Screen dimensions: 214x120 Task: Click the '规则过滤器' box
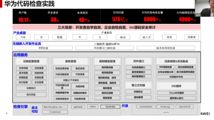[107, 93]
